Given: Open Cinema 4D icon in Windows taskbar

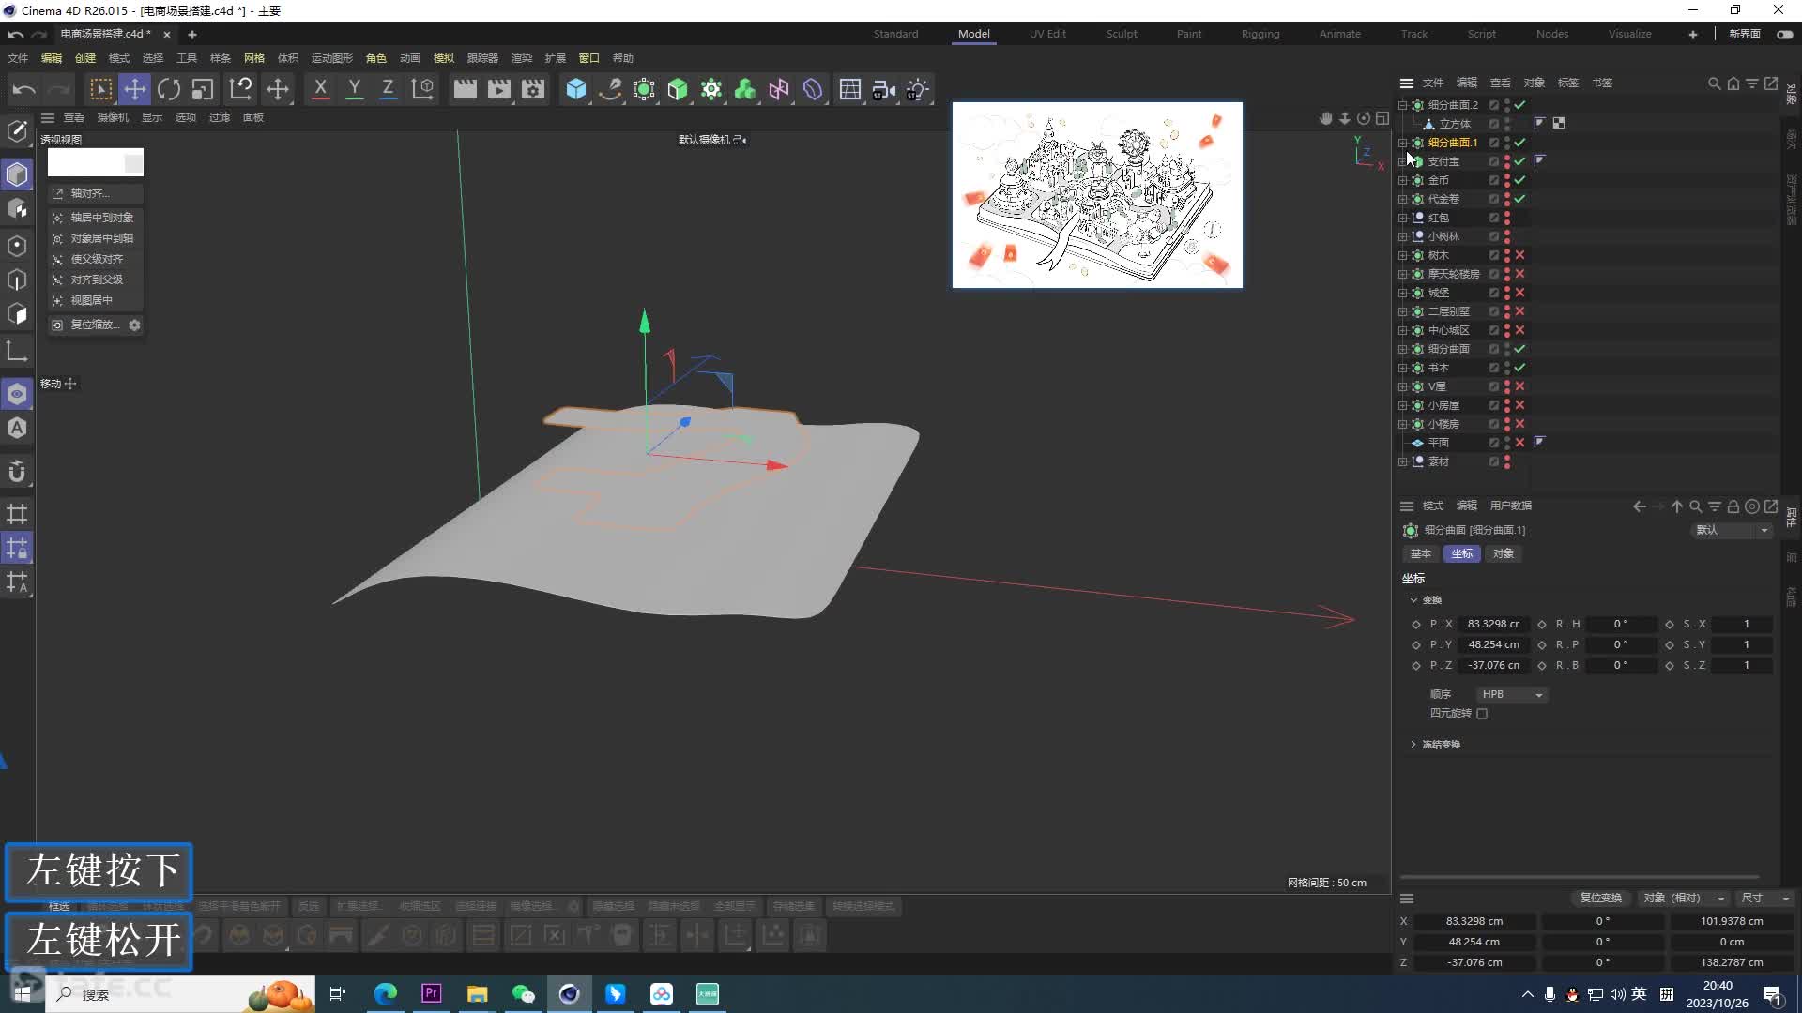Looking at the screenshot, I should (569, 994).
